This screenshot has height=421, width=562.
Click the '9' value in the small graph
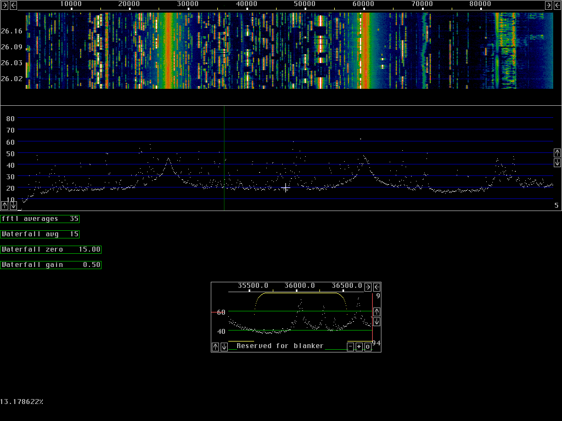[378, 295]
